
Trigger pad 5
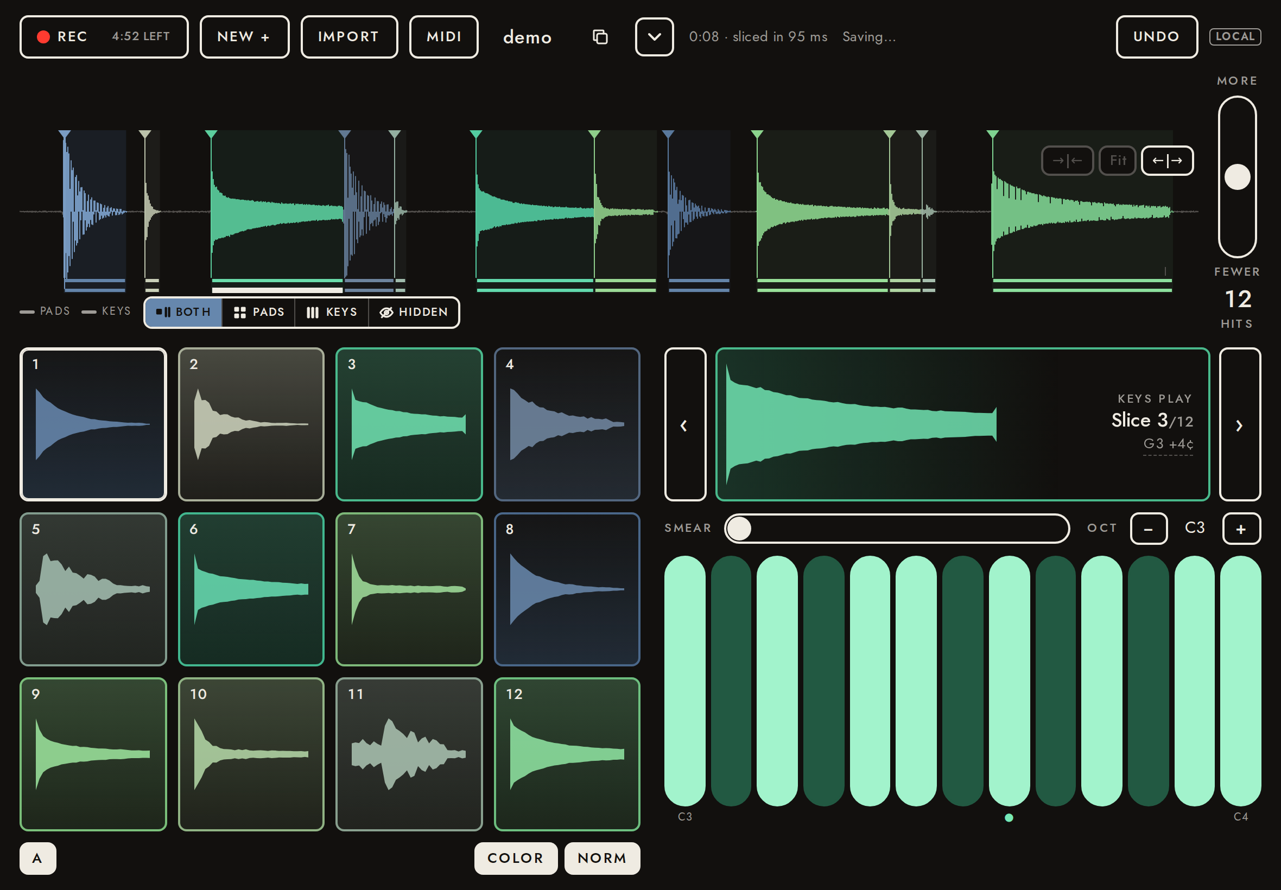[x=93, y=589]
